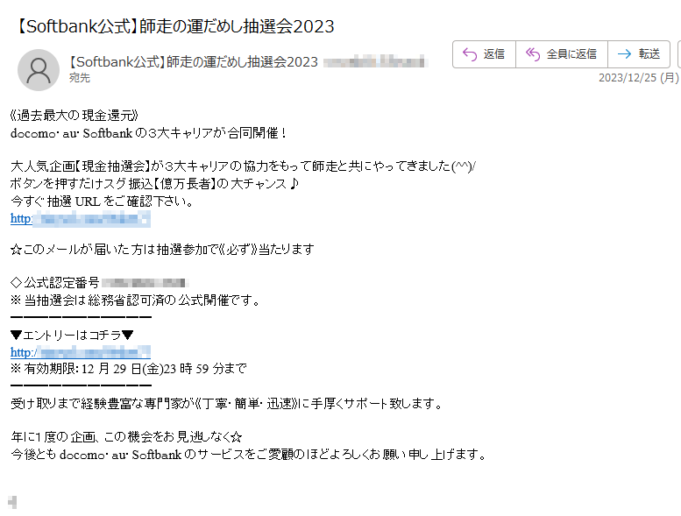Open the first http lottery URL link

click(81, 219)
